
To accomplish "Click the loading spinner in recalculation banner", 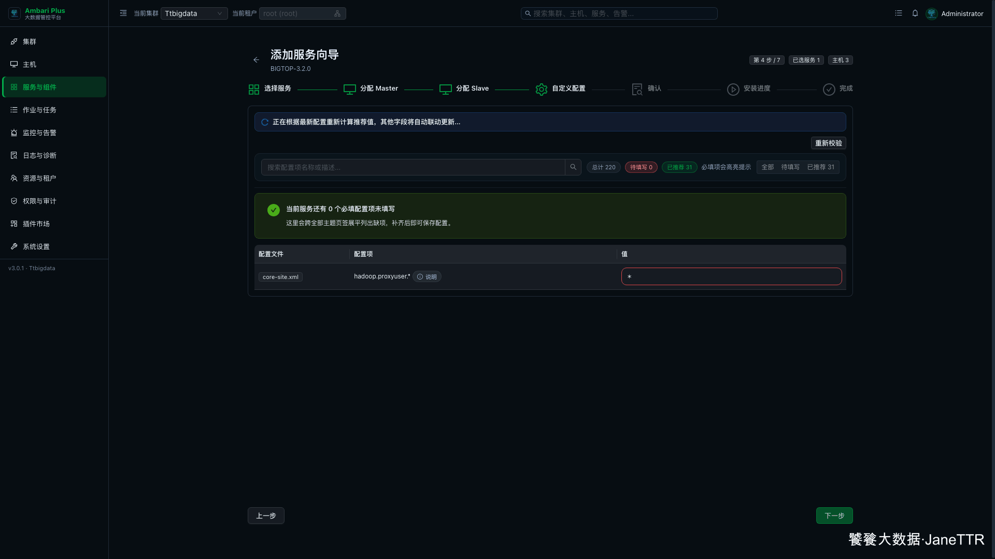I will pos(265,122).
